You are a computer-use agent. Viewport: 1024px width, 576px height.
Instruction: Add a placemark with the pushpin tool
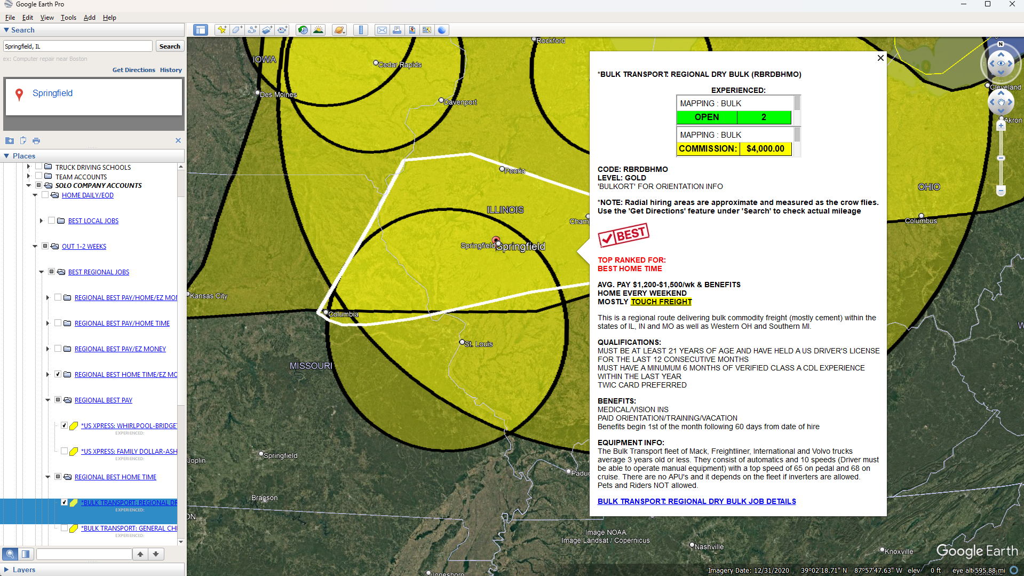222,30
